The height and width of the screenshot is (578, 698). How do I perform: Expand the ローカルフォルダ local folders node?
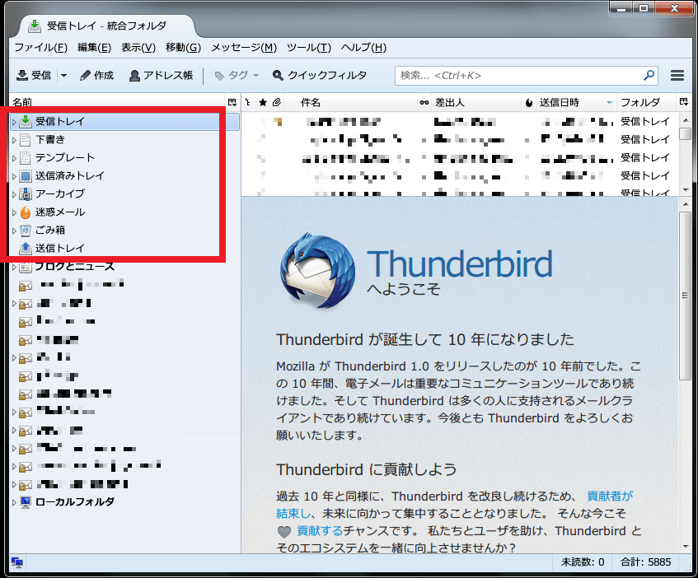14,502
